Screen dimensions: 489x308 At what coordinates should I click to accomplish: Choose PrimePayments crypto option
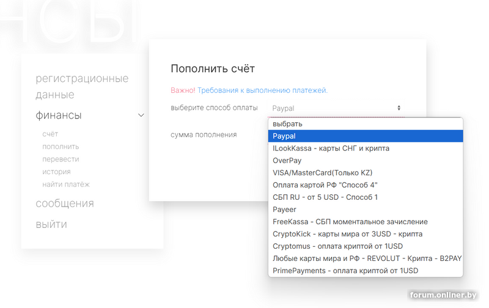point(345,271)
